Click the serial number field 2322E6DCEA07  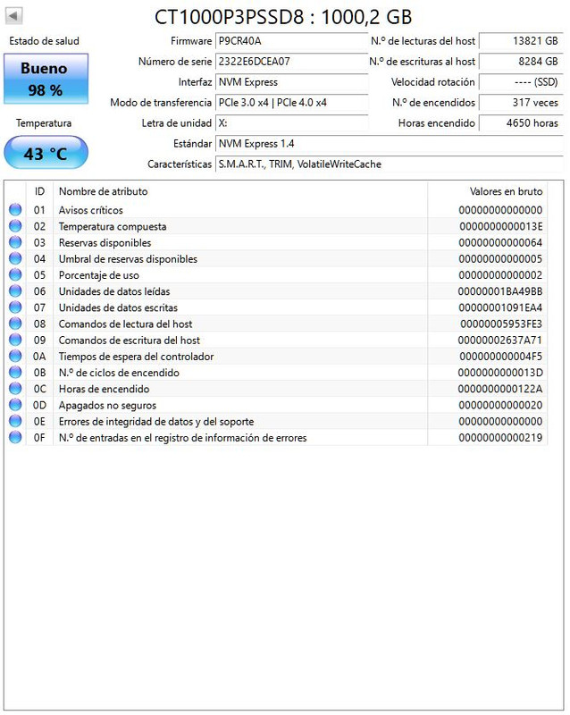(291, 62)
